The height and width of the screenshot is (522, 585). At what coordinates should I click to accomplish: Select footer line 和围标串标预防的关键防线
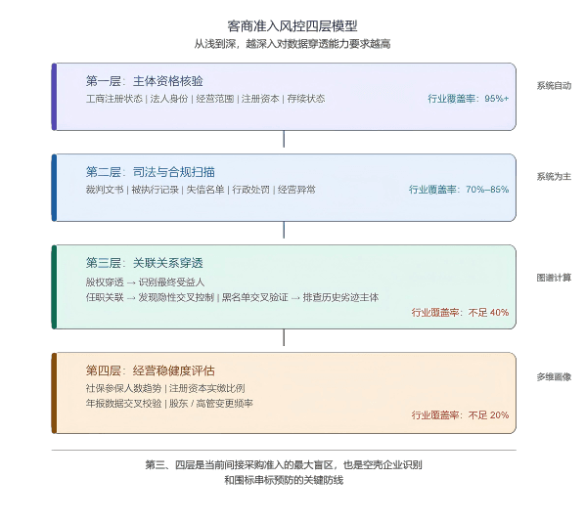[x=284, y=480]
